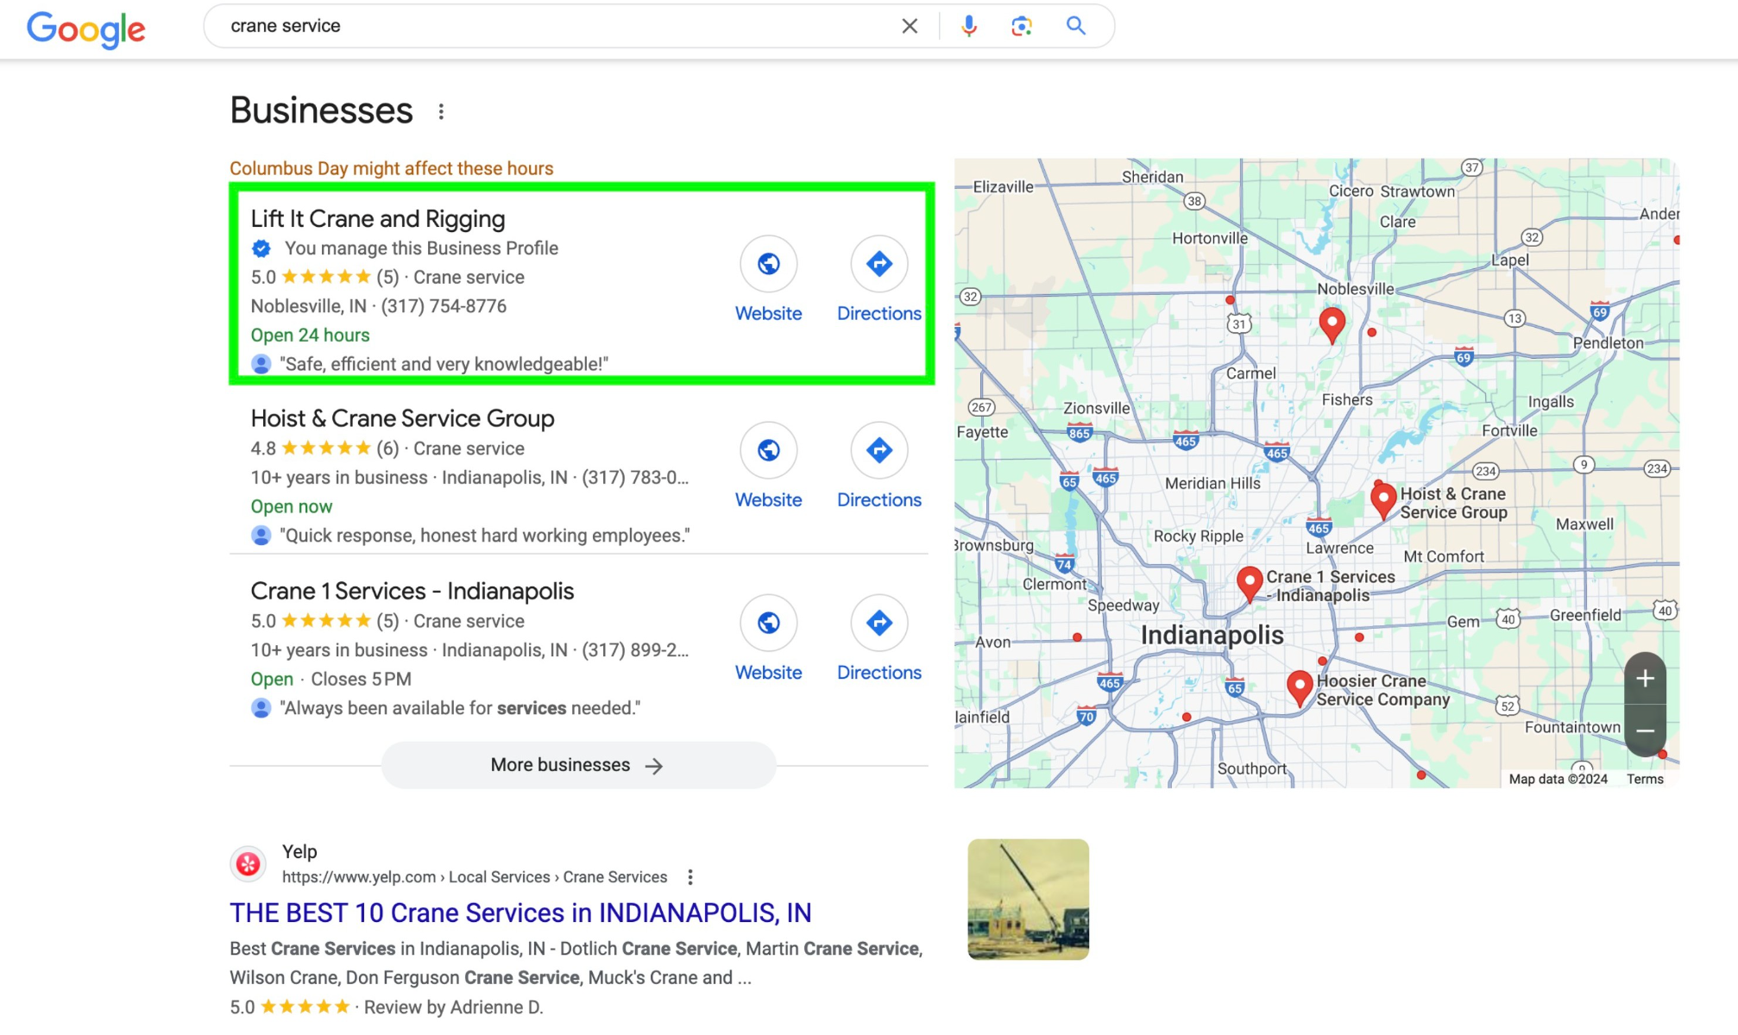Viewport: 1738px width, 1035px height.
Task: Open Hoist & Crane Service Group website icon
Action: click(768, 450)
